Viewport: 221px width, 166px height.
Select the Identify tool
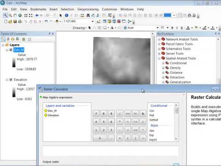pos(66,15)
